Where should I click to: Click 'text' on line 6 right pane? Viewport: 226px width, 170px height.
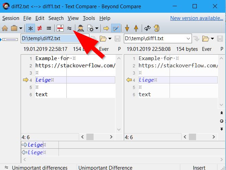point(145,94)
